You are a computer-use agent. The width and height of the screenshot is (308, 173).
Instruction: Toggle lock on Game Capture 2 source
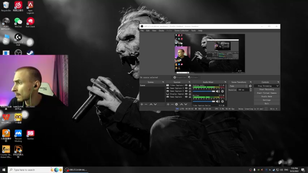coord(190,91)
